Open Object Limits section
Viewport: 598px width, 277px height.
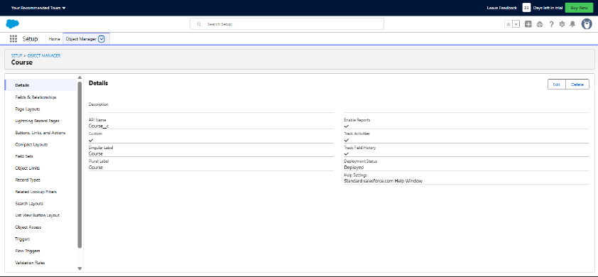(28, 168)
